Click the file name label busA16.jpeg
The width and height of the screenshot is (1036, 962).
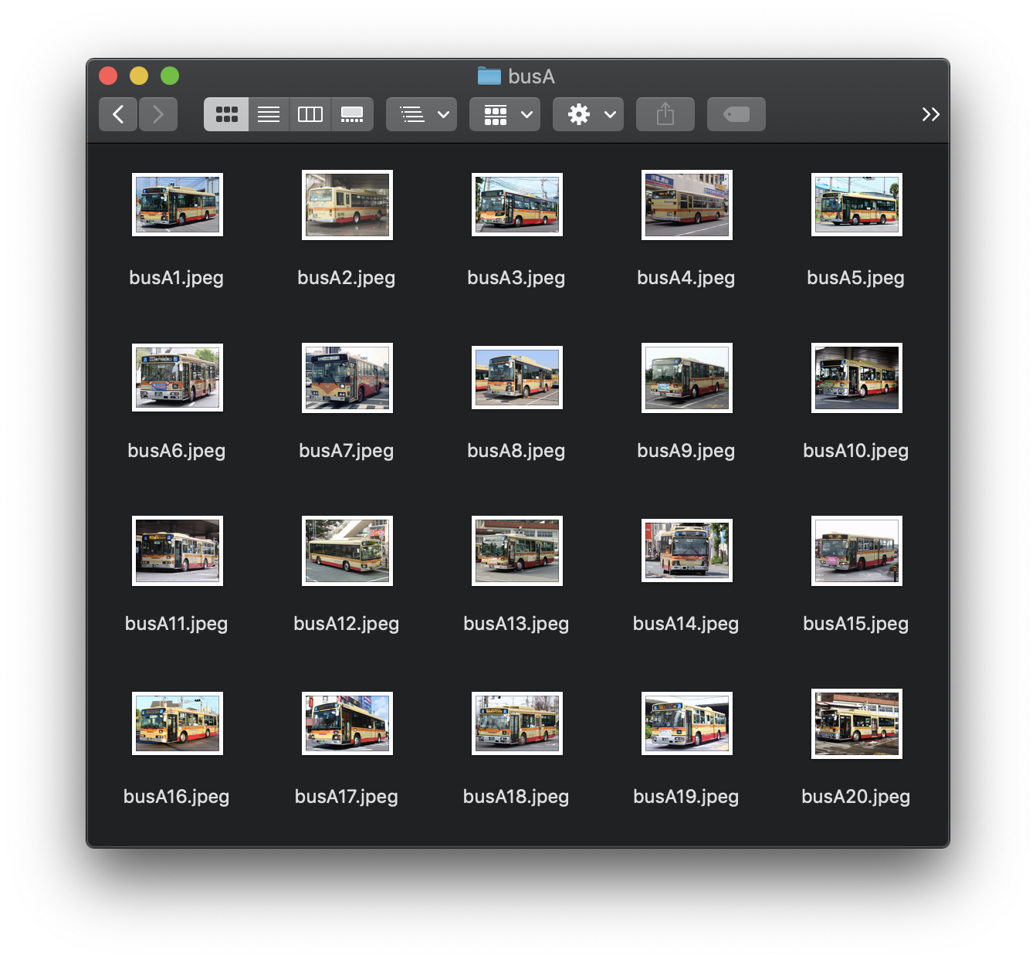[x=177, y=797]
